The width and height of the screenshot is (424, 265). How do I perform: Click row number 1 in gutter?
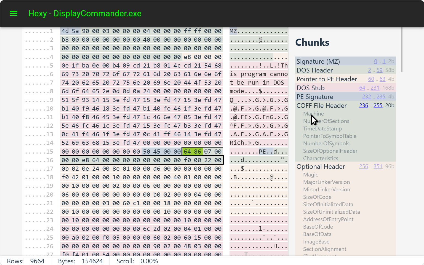(x=52, y=31)
